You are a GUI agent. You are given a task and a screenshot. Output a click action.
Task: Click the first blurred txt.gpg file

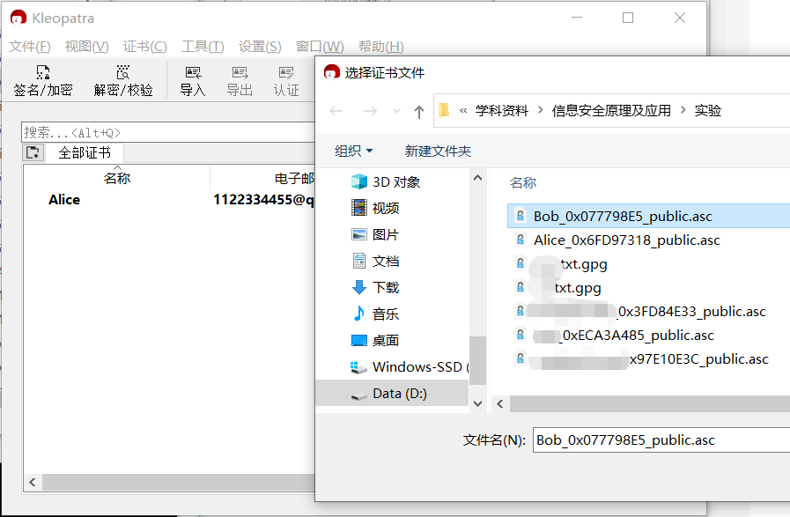tap(561, 264)
